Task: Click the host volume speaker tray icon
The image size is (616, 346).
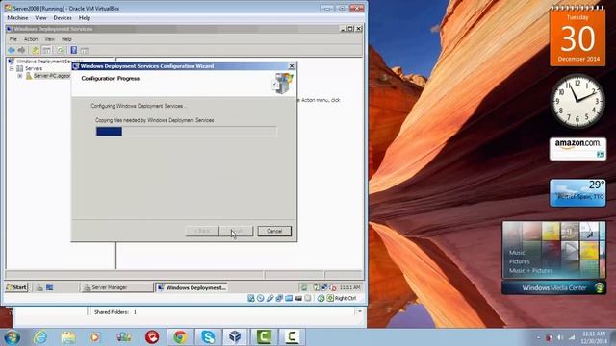Action: (x=560, y=337)
